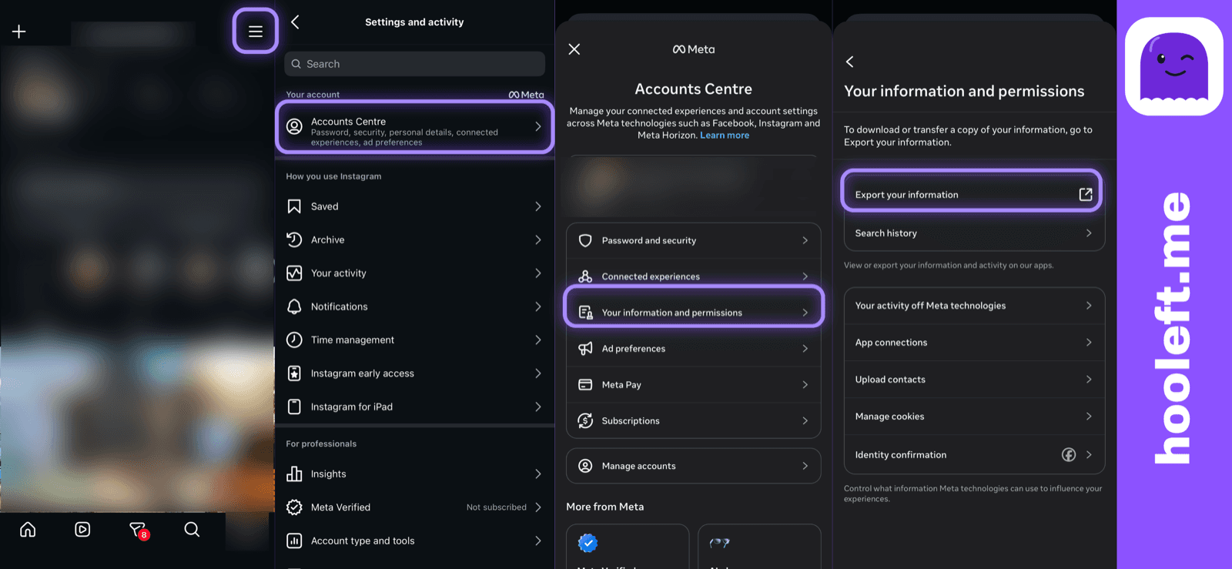Click Password and security shield icon
This screenshot has width=1232, height=569.
coord(585,240)
